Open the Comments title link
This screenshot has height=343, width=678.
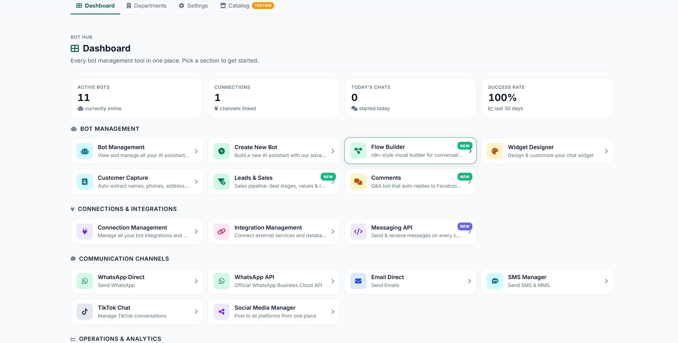(x=386, y=178)
